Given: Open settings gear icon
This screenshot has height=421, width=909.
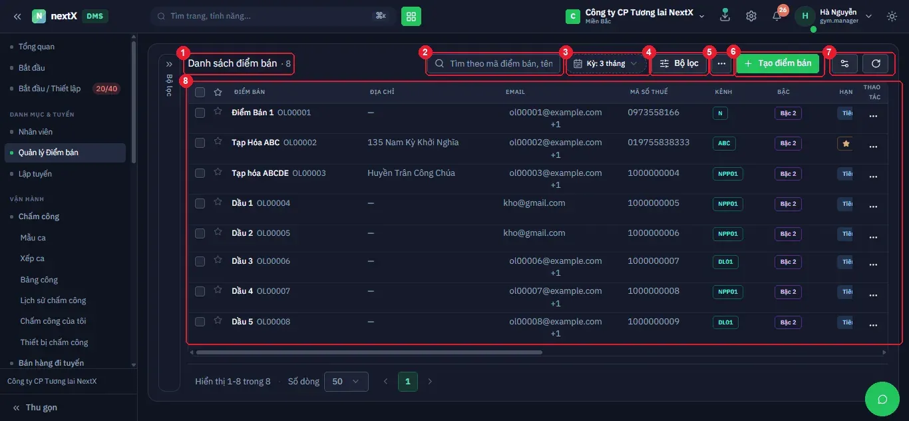Looking at the screenshot, I should click(751, 16).
